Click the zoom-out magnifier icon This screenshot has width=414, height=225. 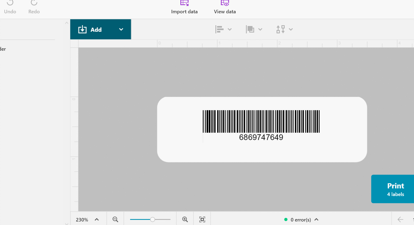[115, 219]
